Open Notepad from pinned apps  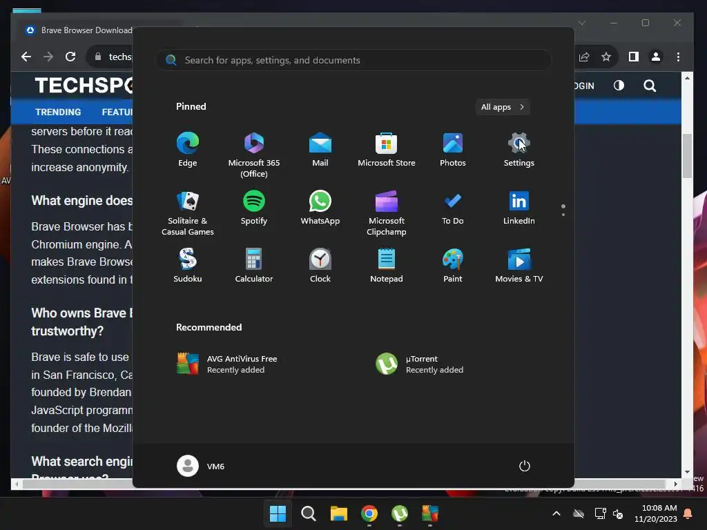(x=387, y=266)
